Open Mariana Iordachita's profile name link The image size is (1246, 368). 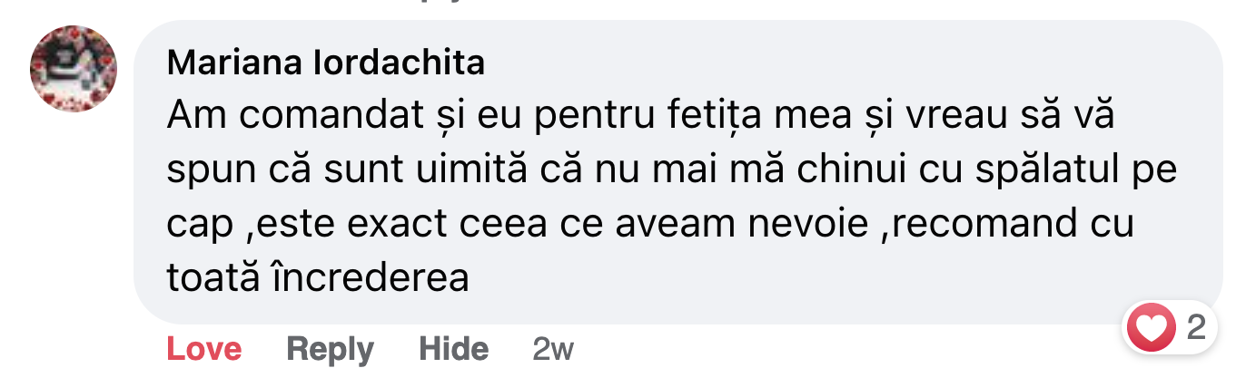pyautogui.click(x=326, y=63)
